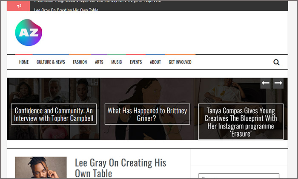
Task: Open the AZ logo homepage link
Action: click(29, 32)
